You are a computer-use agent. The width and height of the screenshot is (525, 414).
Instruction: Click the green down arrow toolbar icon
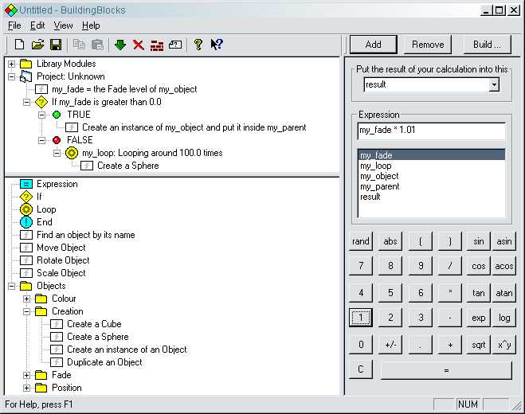pos(120,45)
